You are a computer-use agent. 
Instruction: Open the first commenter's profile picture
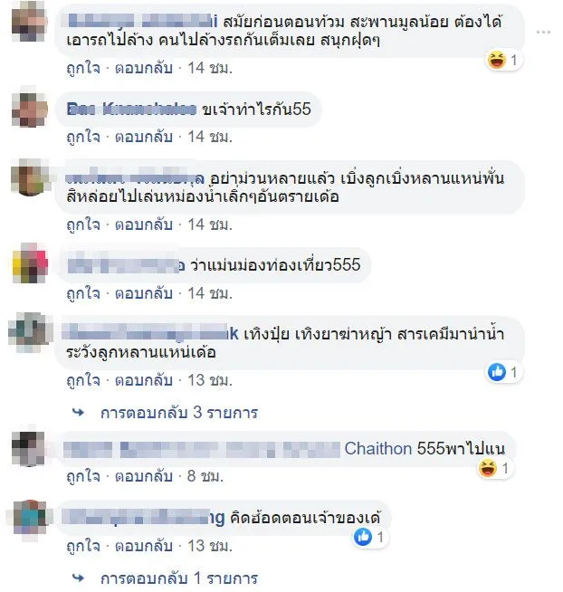coord(30,24)
